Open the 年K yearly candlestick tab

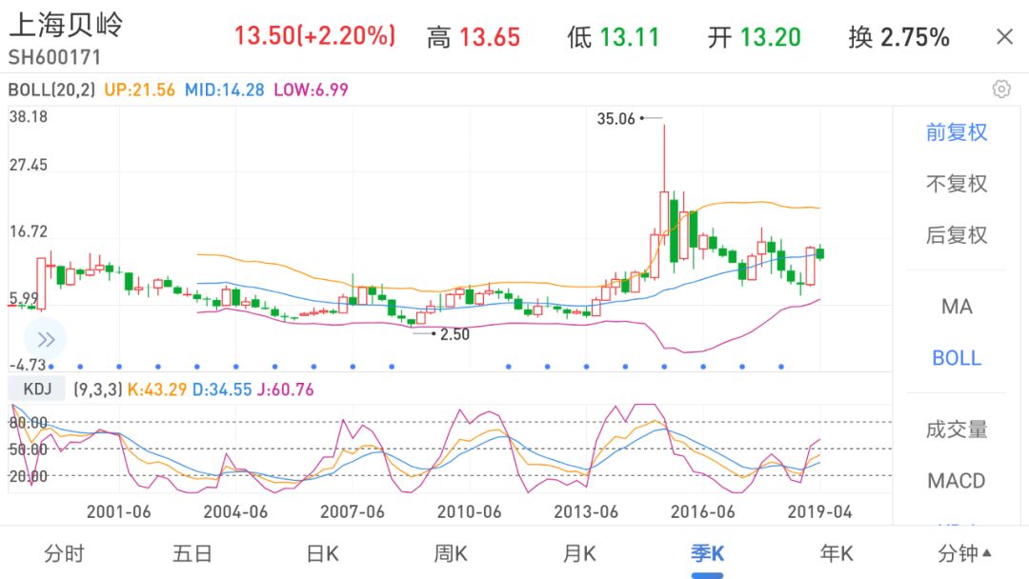pyautogui.click(x=837, y=554)
